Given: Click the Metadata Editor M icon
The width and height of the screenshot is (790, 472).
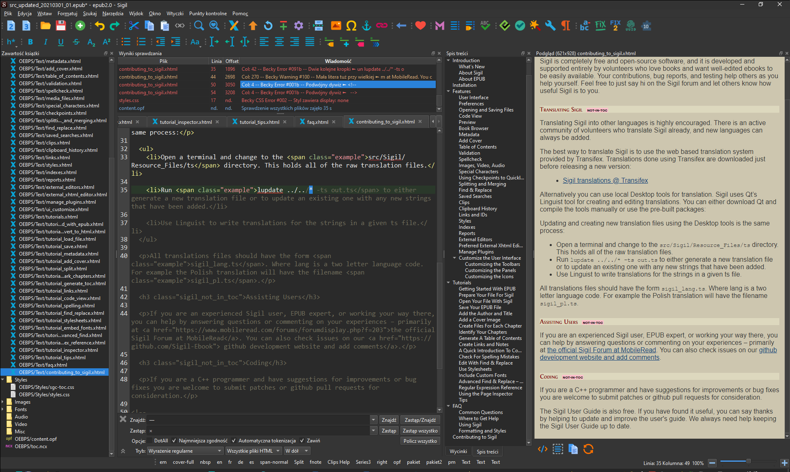Looking at the screenshot, I should click(x=439, y=26).
